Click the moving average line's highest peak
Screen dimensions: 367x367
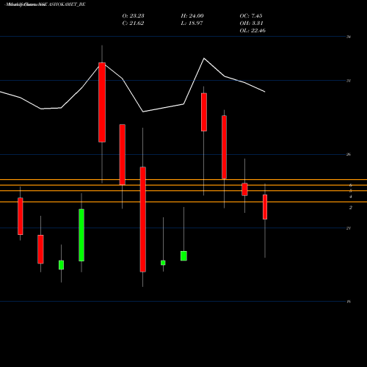tap(204, 59)
